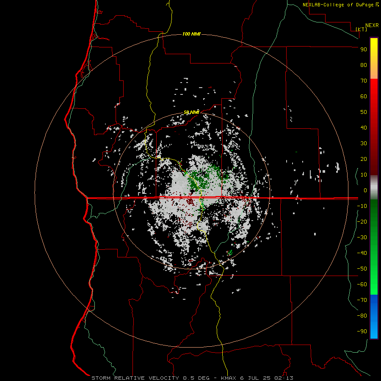Click the 0.5 DEG elevation angle text

point(198,378)
